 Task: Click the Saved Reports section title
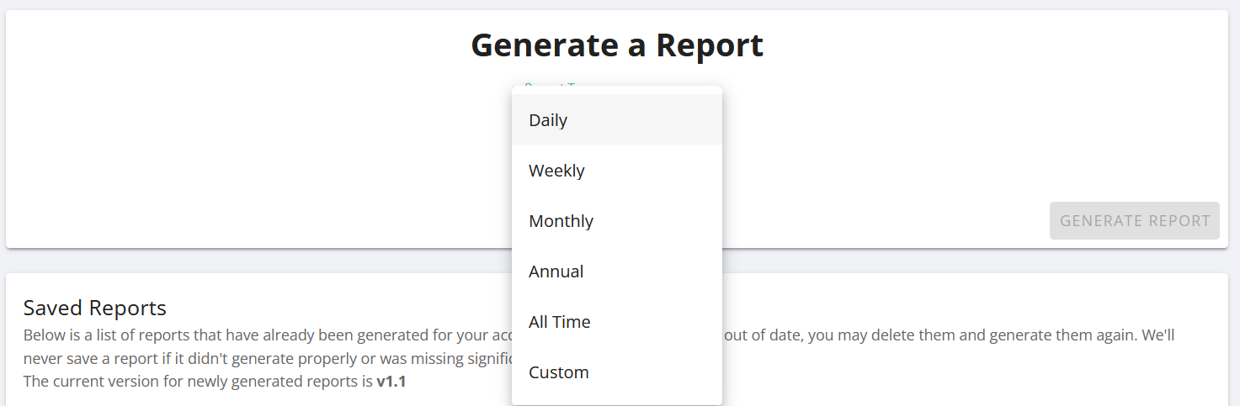click(x=95, y=308)
